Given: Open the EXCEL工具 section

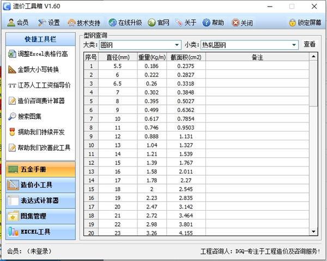Looking at the screenshot, I should pyautogui.click(x=40, y=232).
